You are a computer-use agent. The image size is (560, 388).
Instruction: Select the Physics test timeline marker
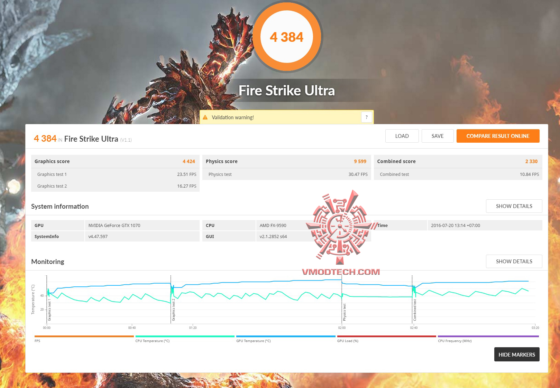coord(345,312)
